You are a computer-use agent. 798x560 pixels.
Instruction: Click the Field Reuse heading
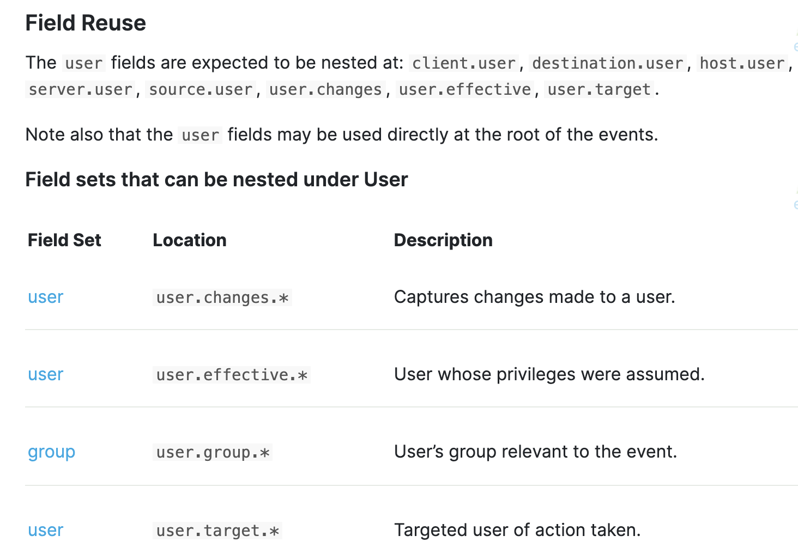[86, 23]
